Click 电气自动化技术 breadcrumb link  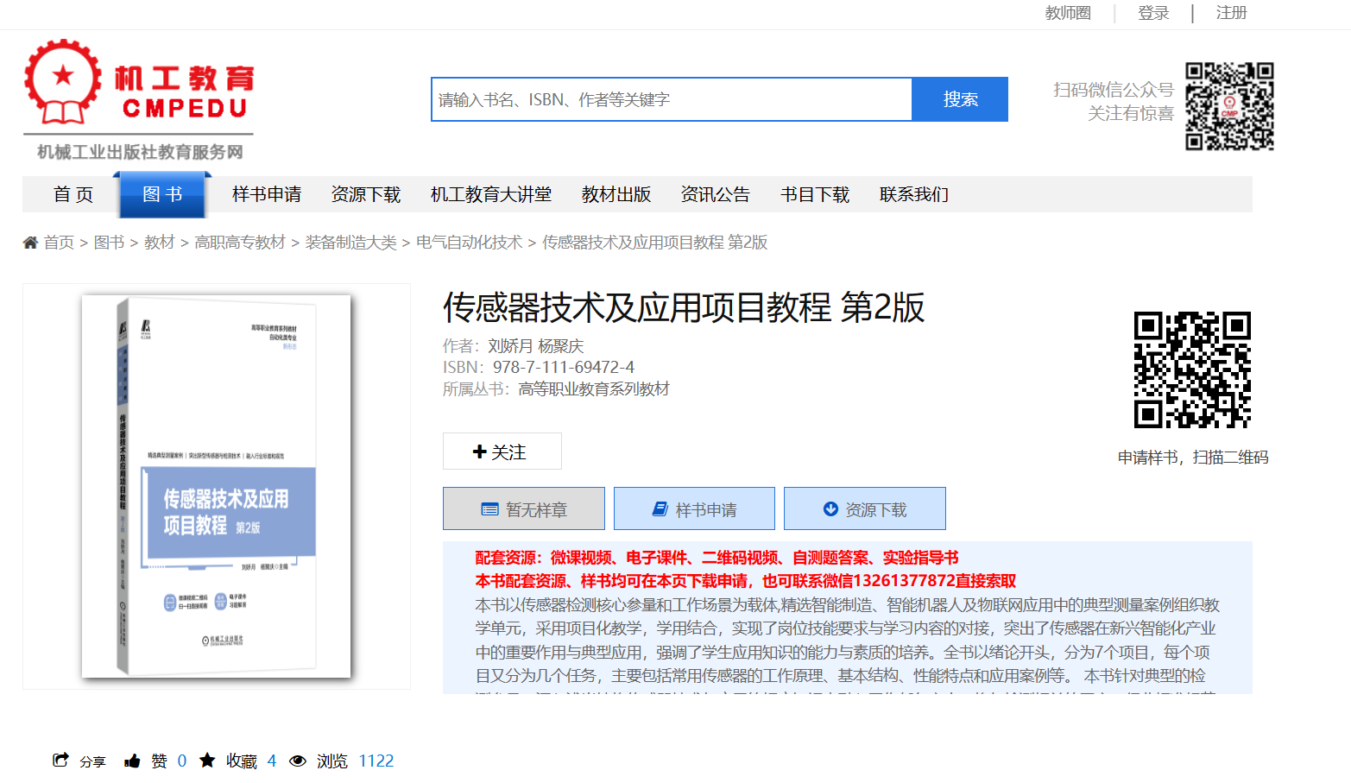(469, 243)
